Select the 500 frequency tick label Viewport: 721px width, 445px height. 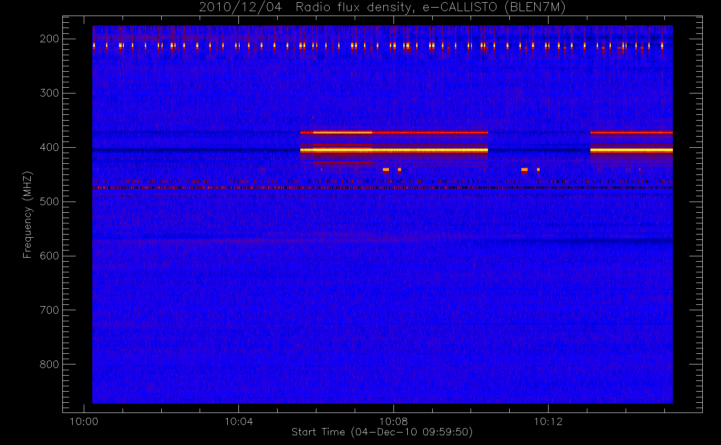(49, 202)
